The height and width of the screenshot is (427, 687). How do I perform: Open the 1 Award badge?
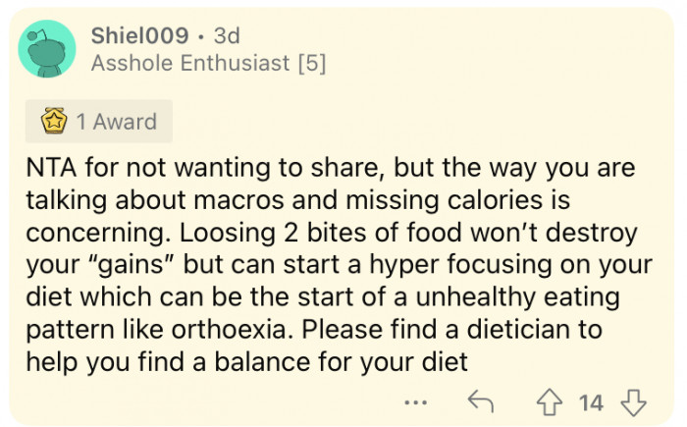(99, 121)
